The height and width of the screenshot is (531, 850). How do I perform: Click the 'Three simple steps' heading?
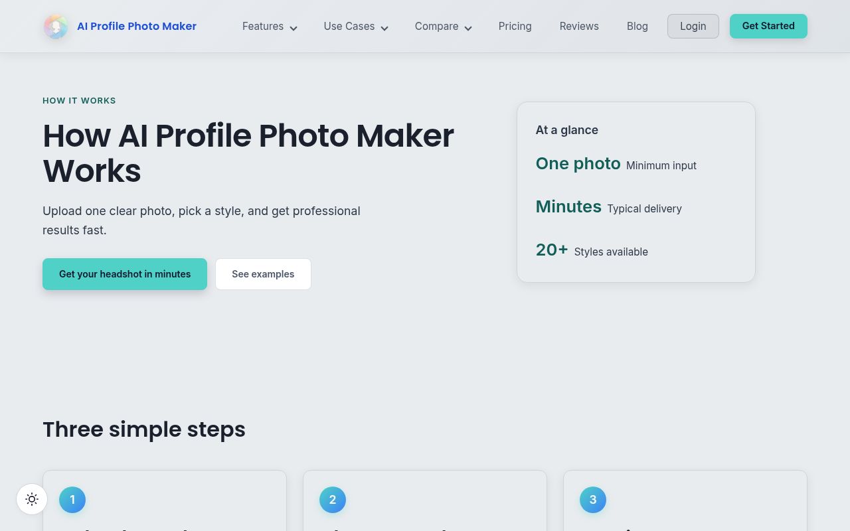(144, 429)
